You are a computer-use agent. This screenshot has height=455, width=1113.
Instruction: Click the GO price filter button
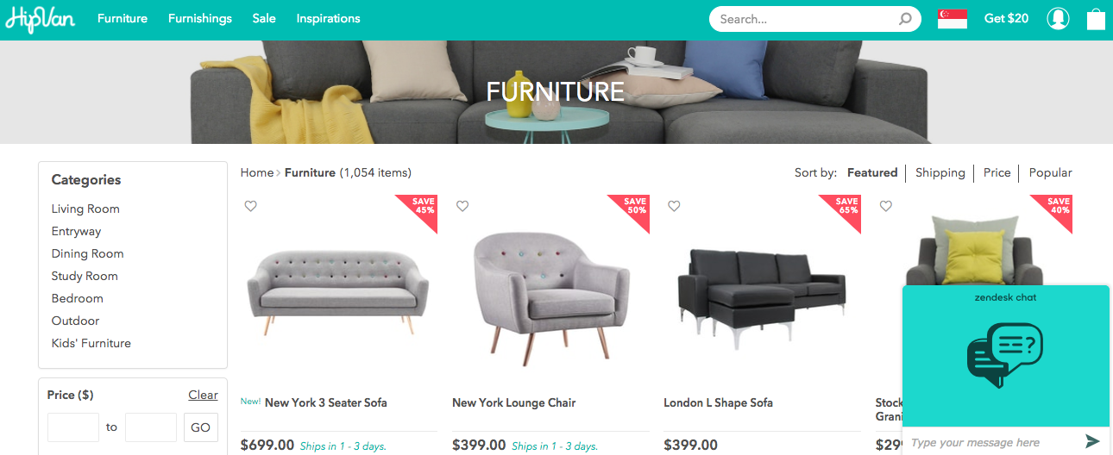(201, 427)
